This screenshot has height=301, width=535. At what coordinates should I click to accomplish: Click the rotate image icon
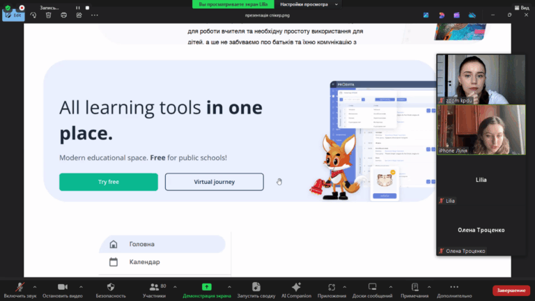33,15
